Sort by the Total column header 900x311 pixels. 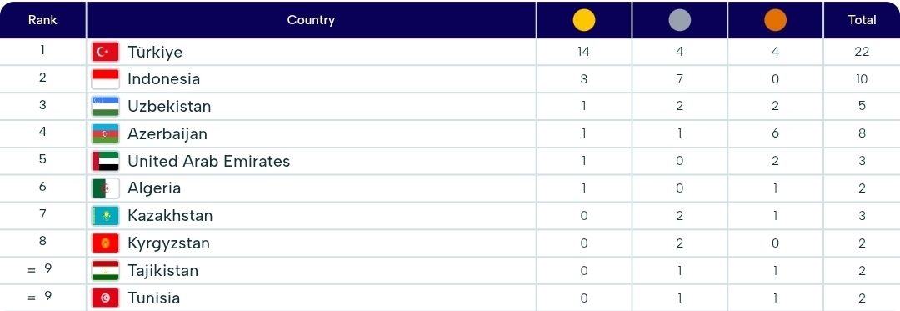862,19
